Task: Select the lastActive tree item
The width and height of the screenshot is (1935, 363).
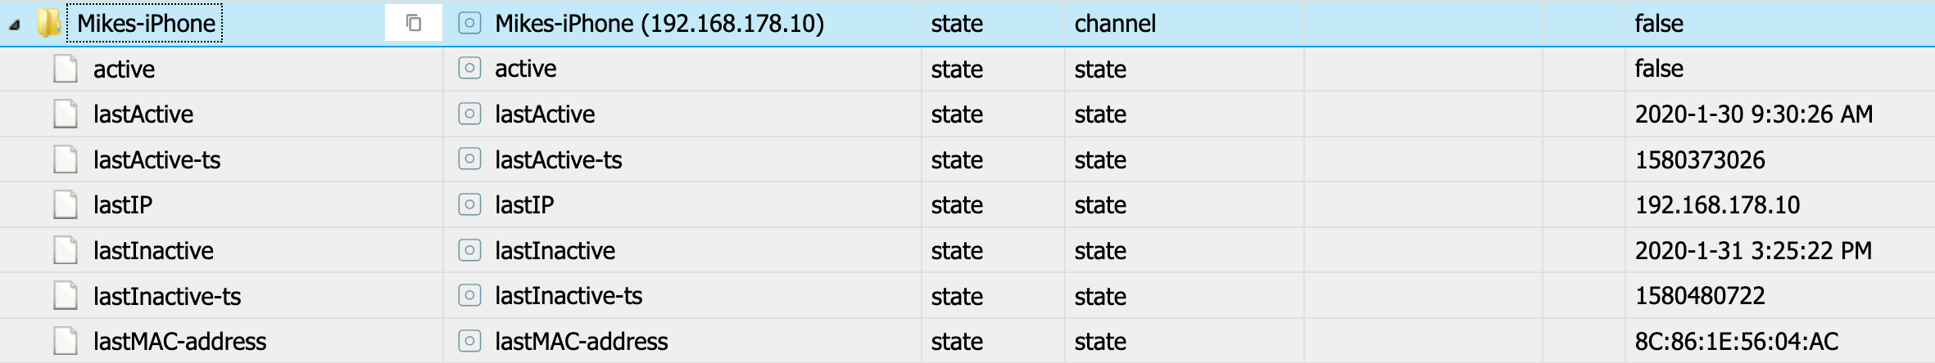Action: (x=143, y=114)
